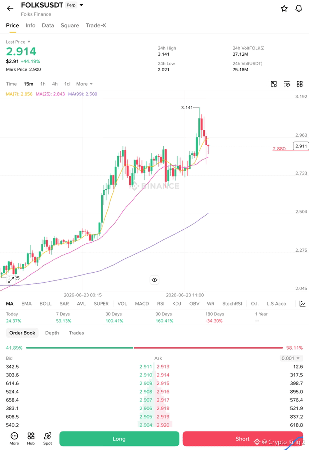Enable the BOLL indicator
The width and height of the screenshot is (309, 450).
pyautogui.click(x=46, y=304)
